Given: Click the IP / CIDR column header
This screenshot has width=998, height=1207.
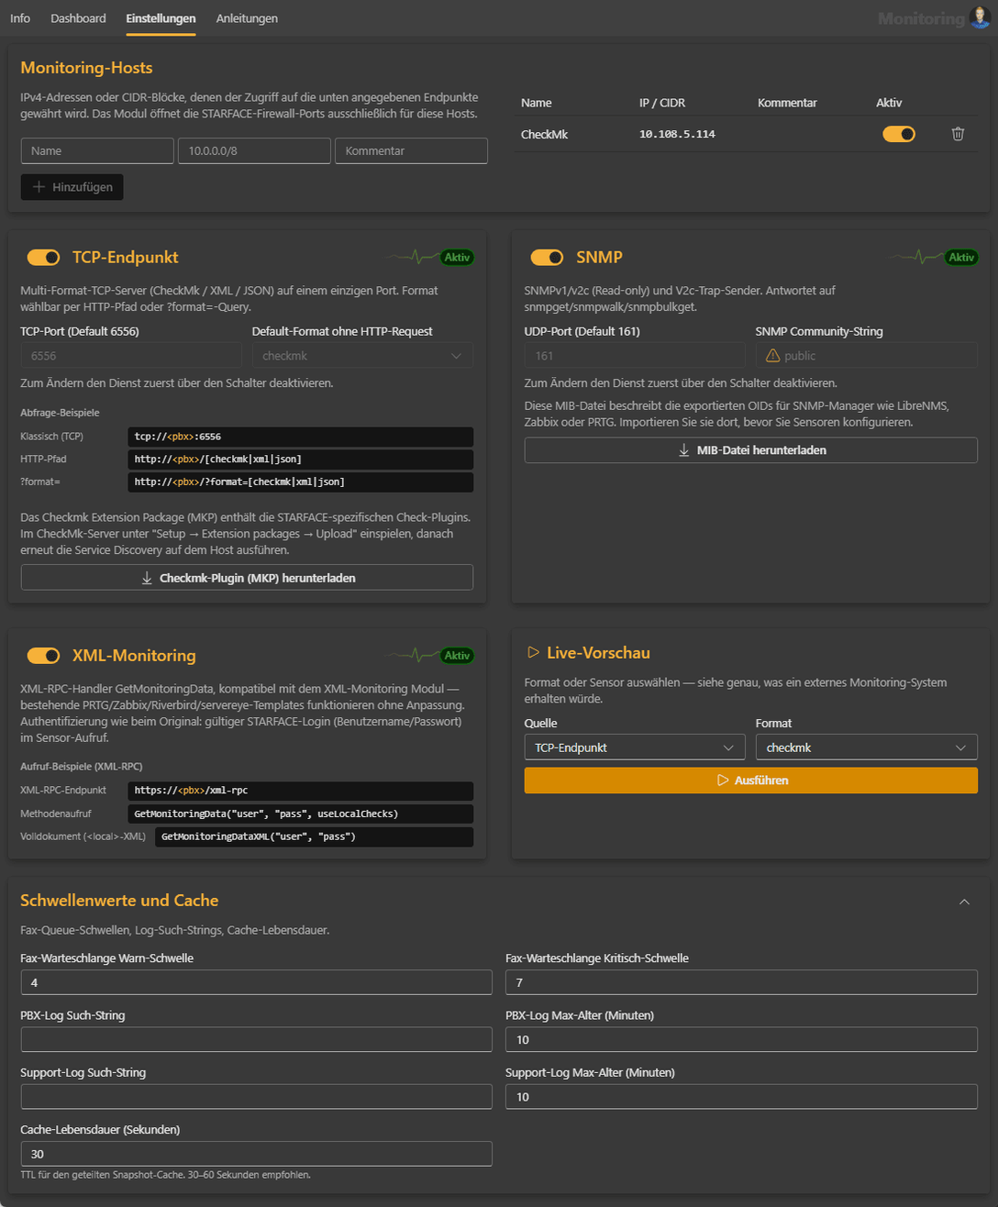Looking at the screenshot, I should (x=662, y=103).
